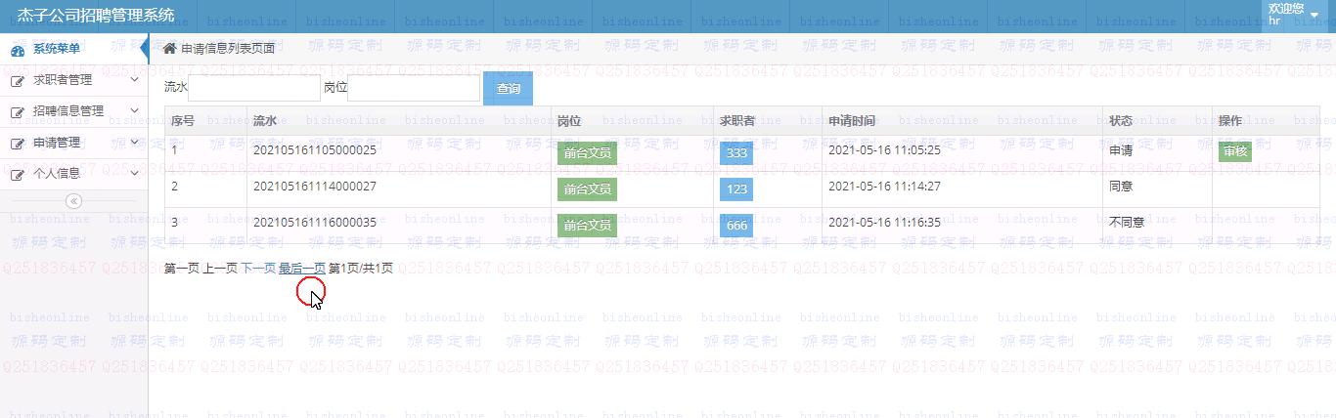
Task: Expand the 招聘信息管理 submenu chevron
Action: pos(134,111)
